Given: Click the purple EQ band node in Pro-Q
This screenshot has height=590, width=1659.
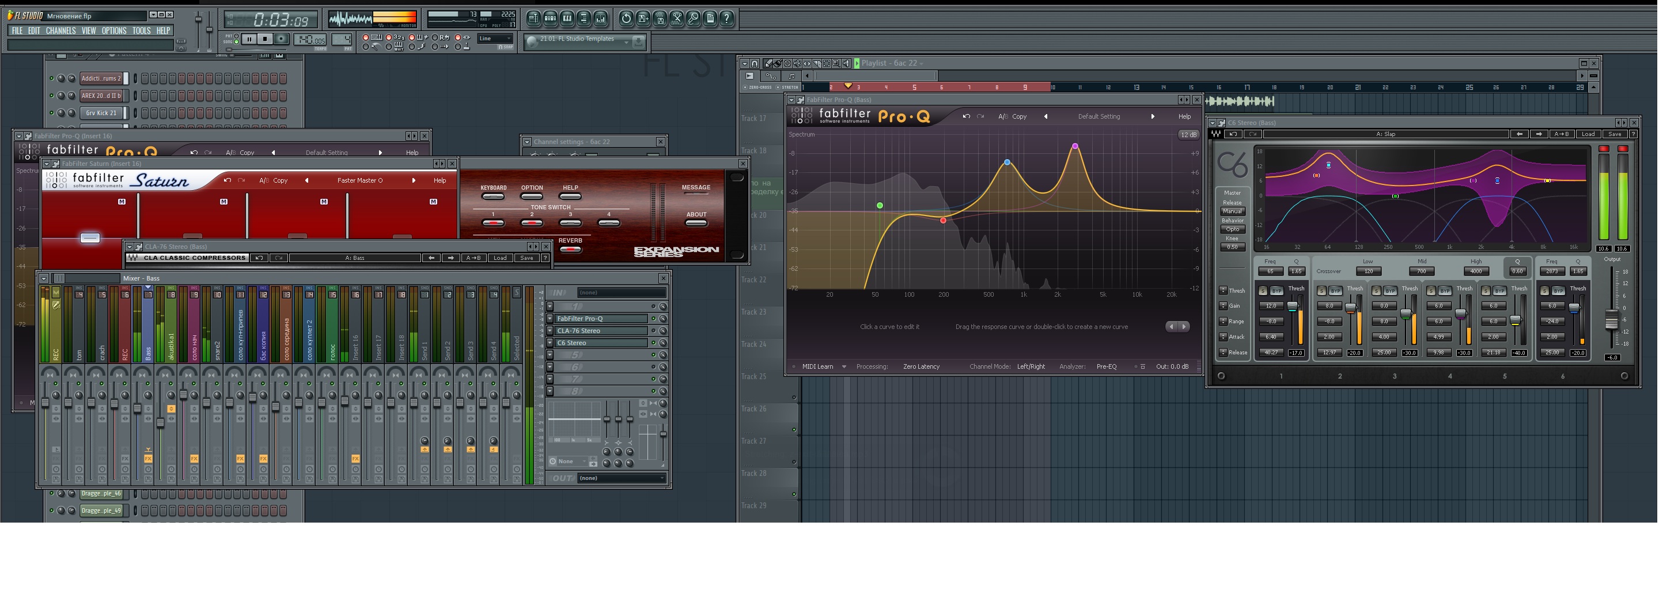Looking at the screenshot, I should 1075,146.
